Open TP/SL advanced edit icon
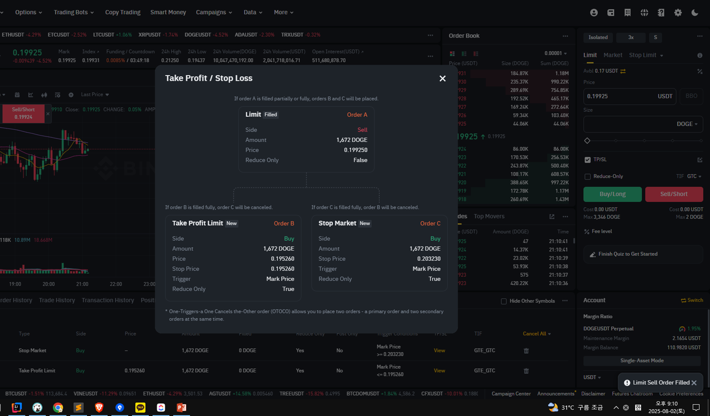The width and height of the screenshot is (710, 416). [x=700, y=160]
